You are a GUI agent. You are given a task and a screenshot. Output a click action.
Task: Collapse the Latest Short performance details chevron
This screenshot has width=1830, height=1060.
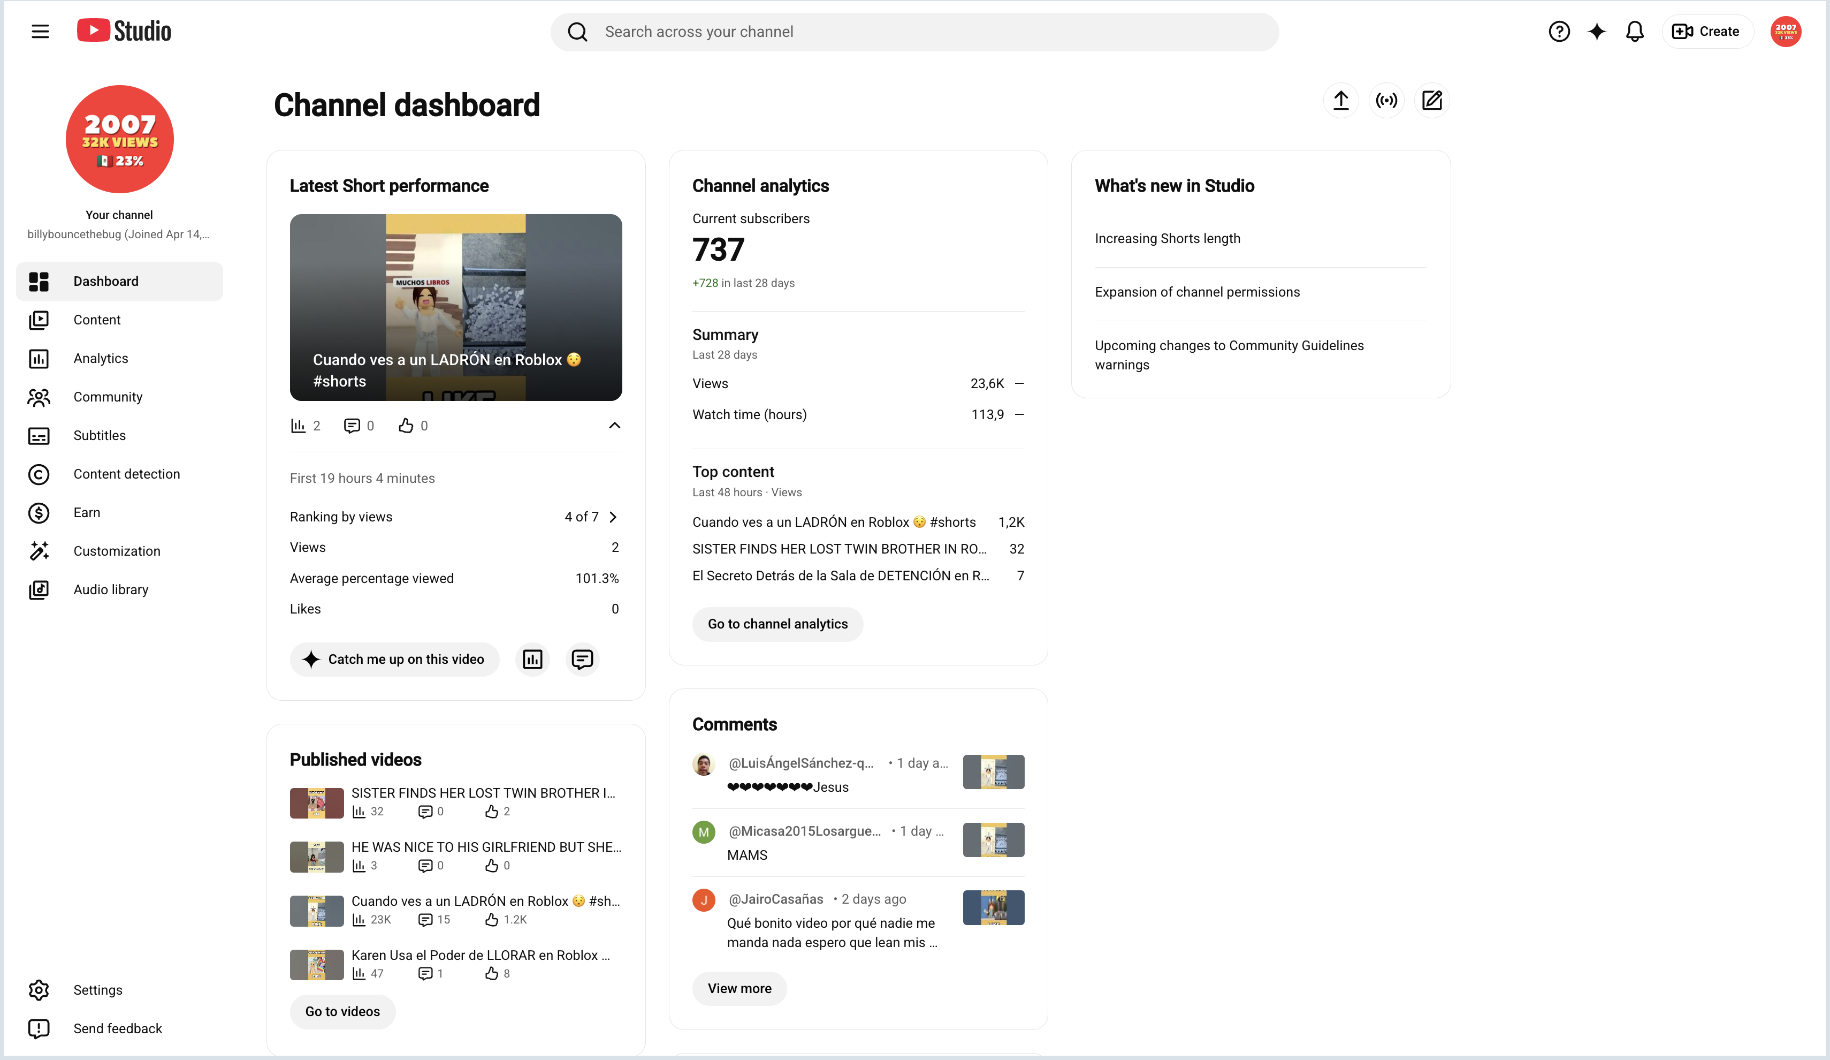click(614, 426)
